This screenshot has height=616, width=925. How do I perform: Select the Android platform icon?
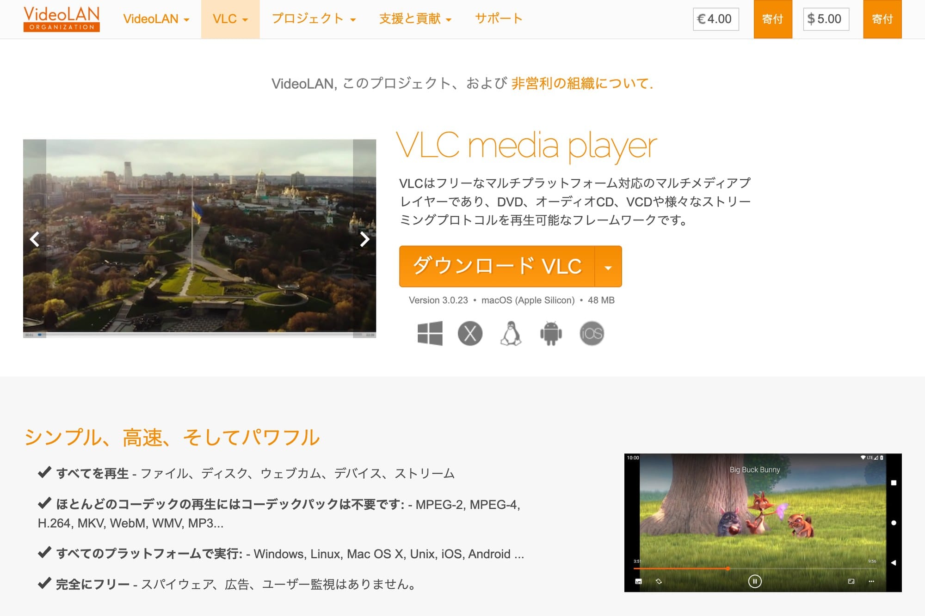coord(551,334)
